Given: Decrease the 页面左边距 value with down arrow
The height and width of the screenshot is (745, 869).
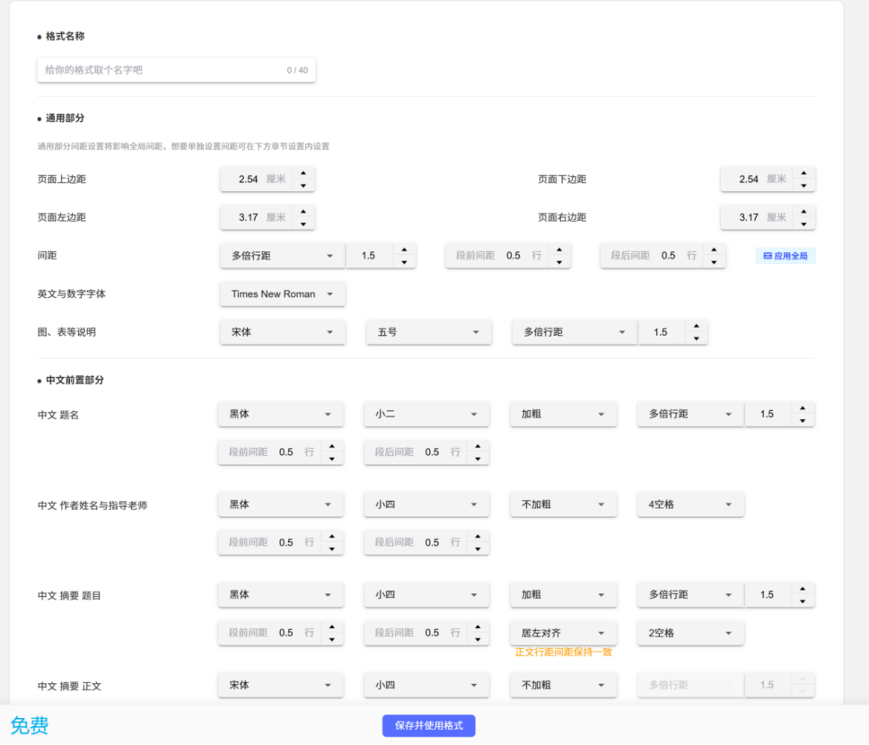Looking at the screenshot, I should 303,223.
